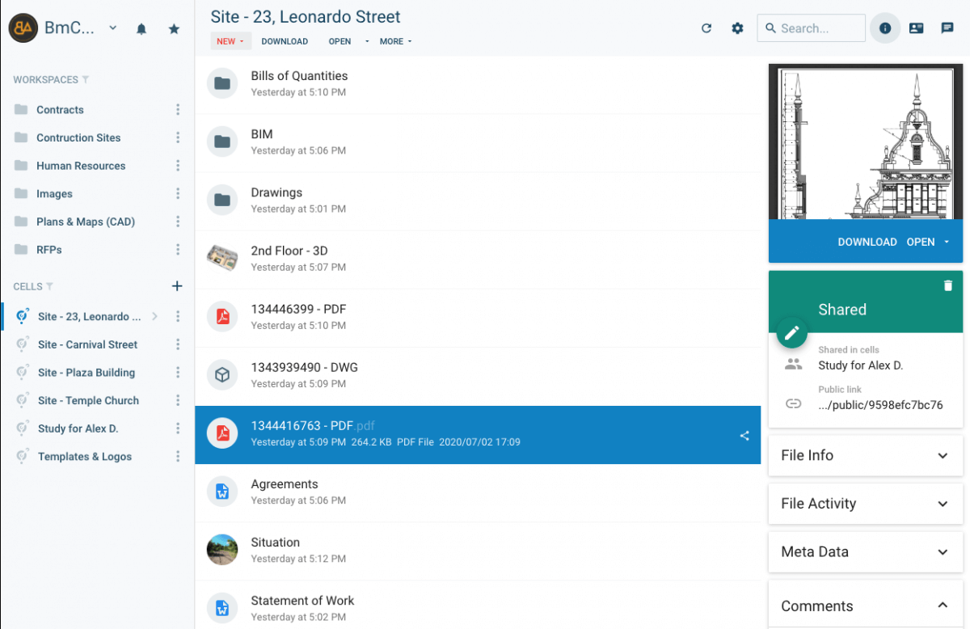Open the NEW dropdown menu
970x629 pixels.
pyautogui.click(x=230, y=41)
